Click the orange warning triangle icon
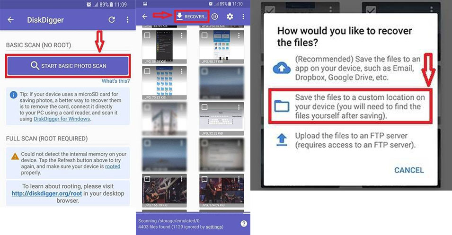This screenshot has height=235, width=452. click(x=15, y=157)
